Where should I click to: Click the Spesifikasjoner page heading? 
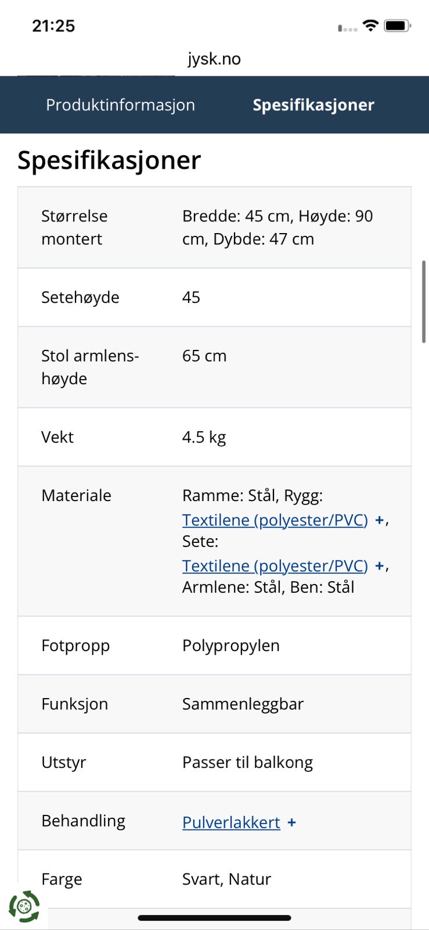coord(109,160)
